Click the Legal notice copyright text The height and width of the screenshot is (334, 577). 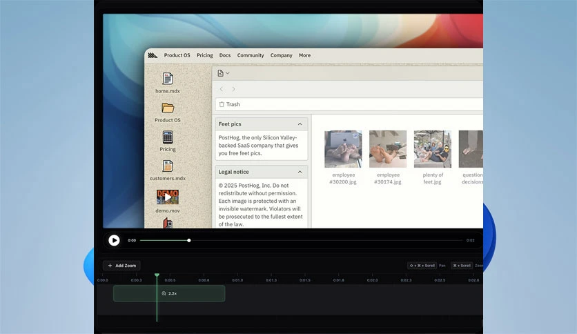(x=261, y=205)
